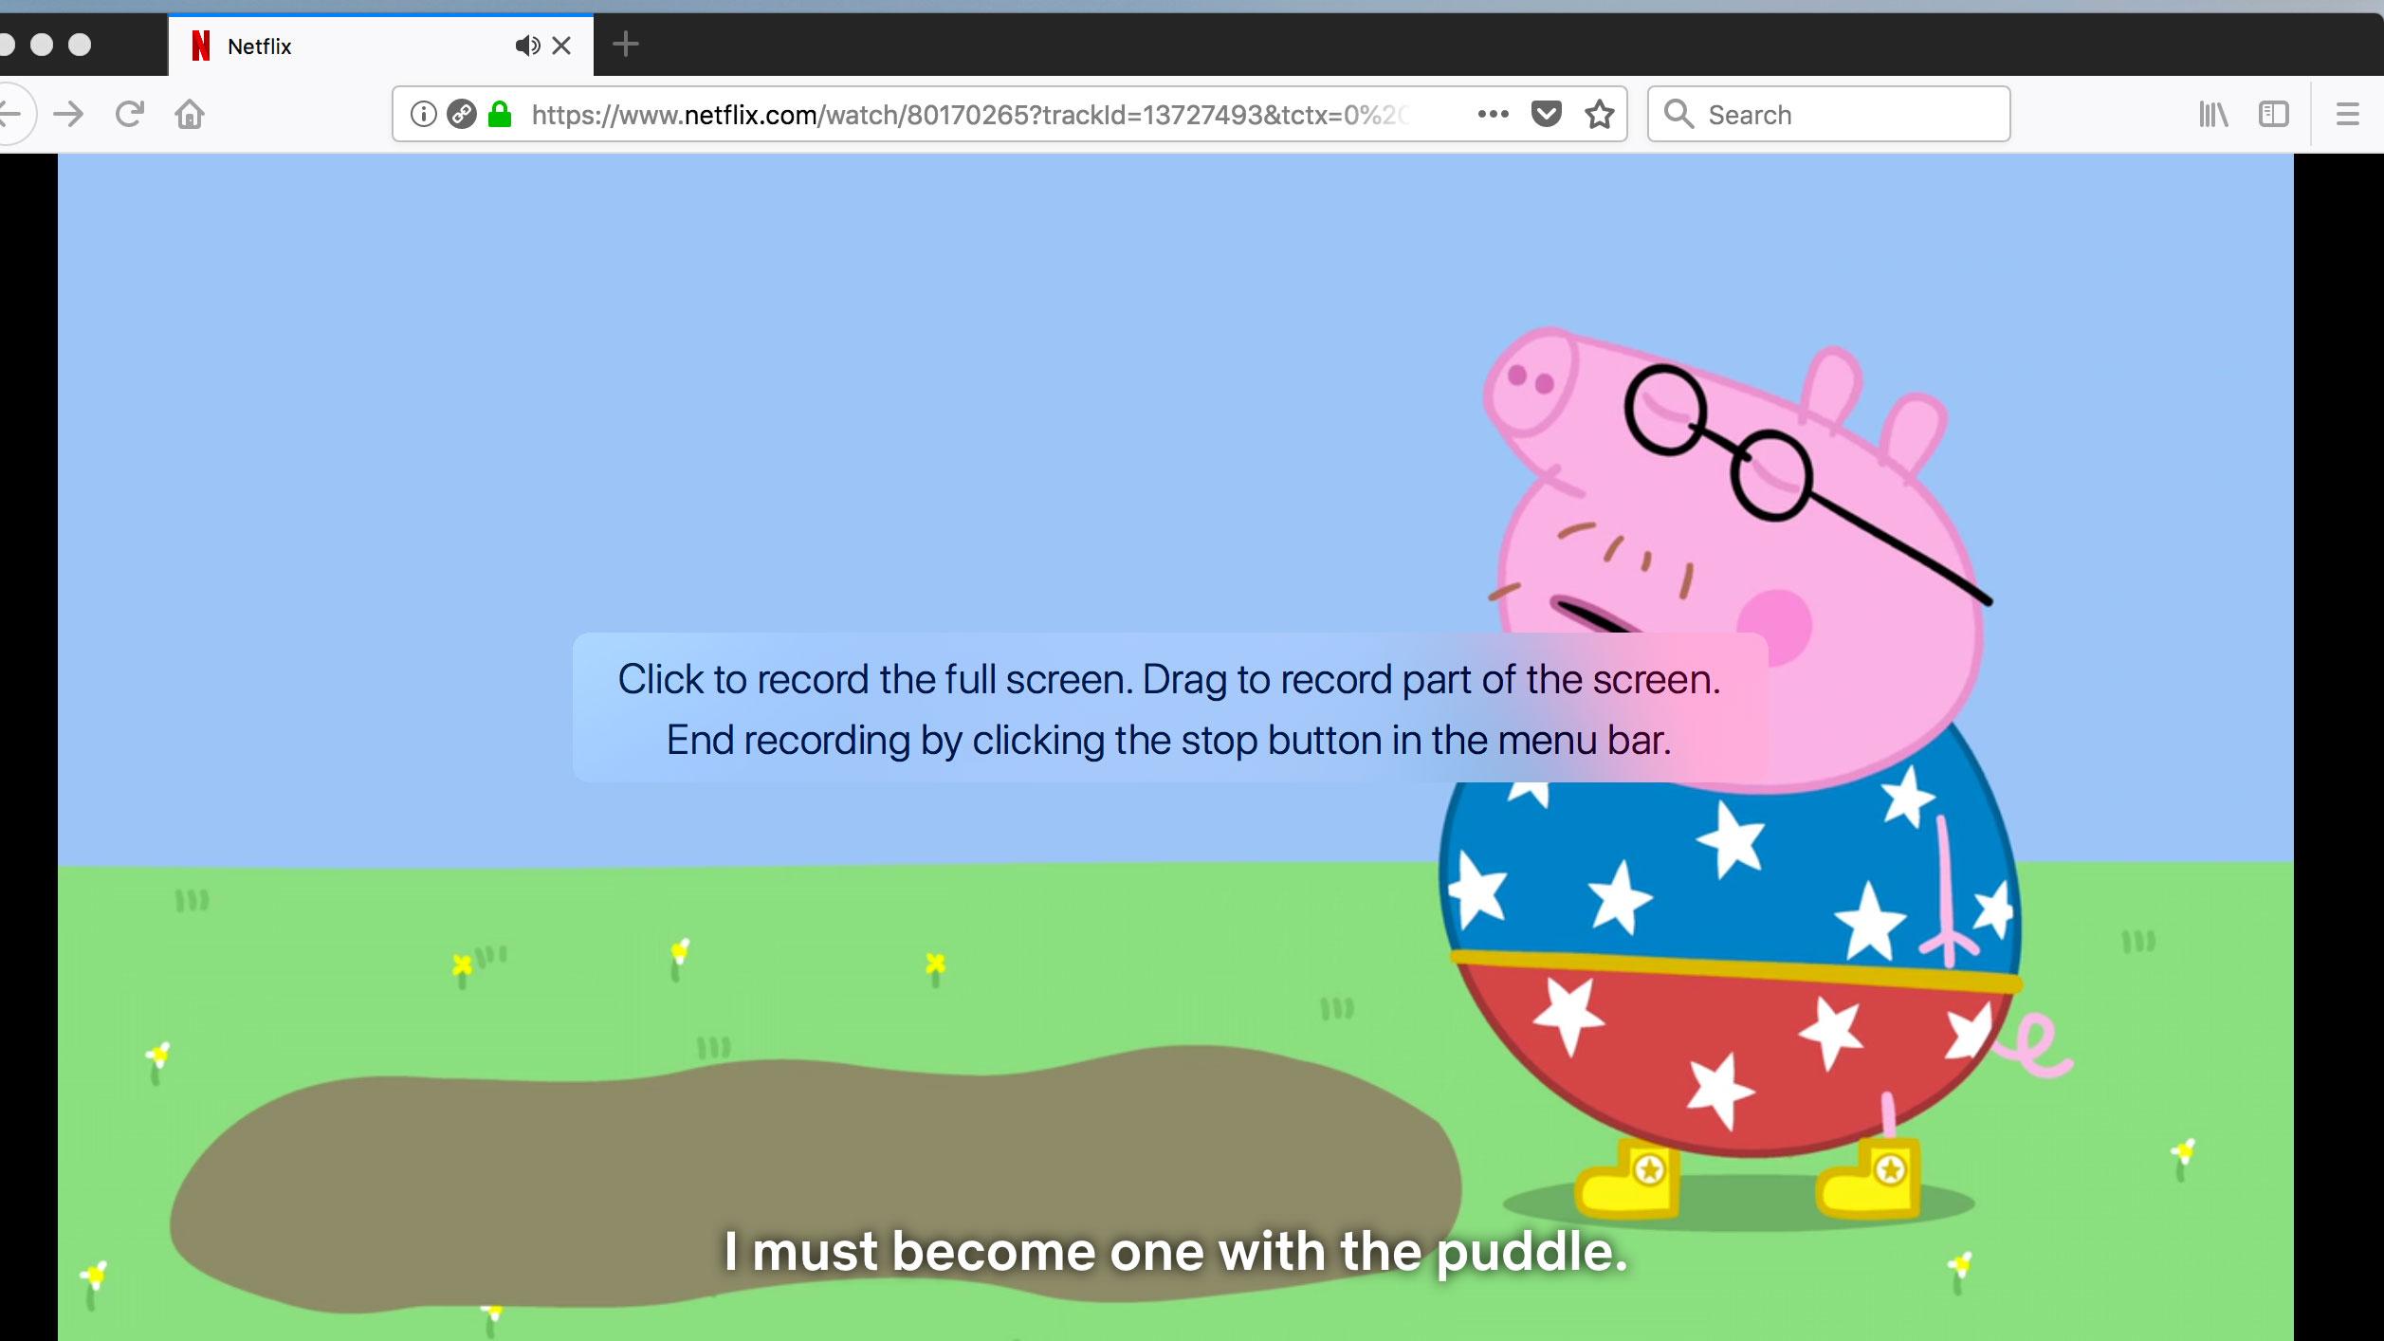Open the Firefox home page
Image resolution: width=2384 pixels, height=1341 pixels.
pyautogui.click(x=190, y=114)
